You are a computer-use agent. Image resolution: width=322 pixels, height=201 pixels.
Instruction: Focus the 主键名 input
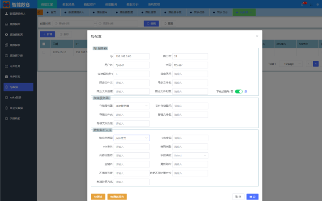[131, 164]
